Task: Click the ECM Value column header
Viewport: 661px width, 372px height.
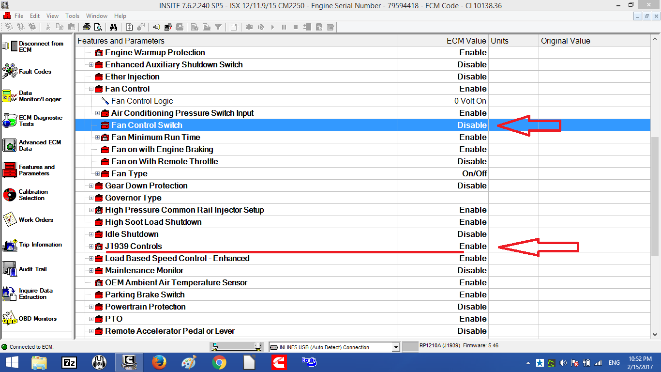Action: pos(443,41)
